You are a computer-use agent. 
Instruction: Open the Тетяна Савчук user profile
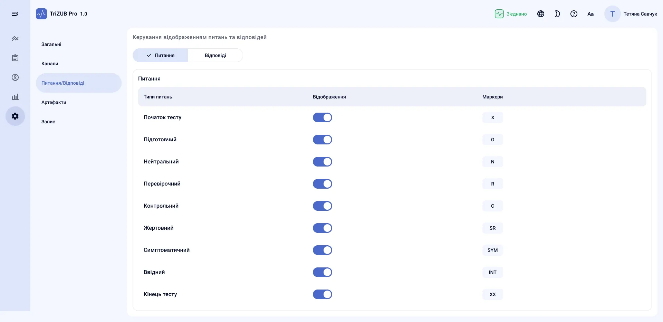[631, 14]
